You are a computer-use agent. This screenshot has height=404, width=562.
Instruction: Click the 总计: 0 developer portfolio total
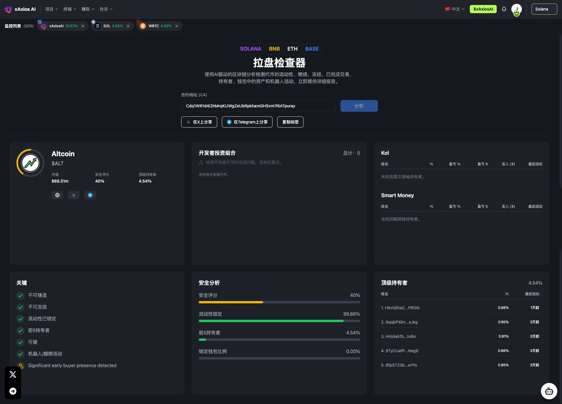click(x=352, y=153)
